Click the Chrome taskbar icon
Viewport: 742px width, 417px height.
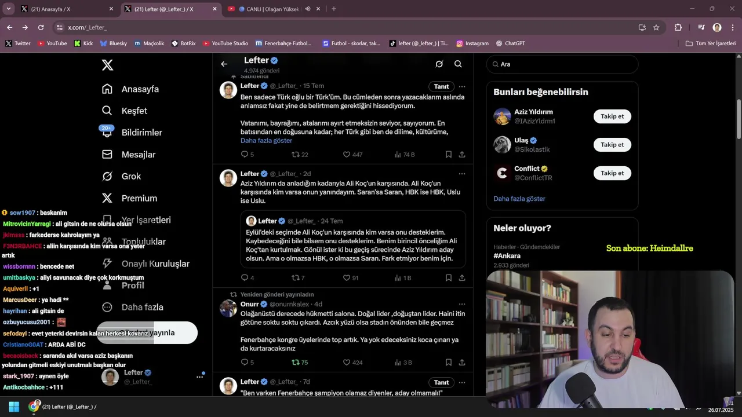(x=34, y=407)
